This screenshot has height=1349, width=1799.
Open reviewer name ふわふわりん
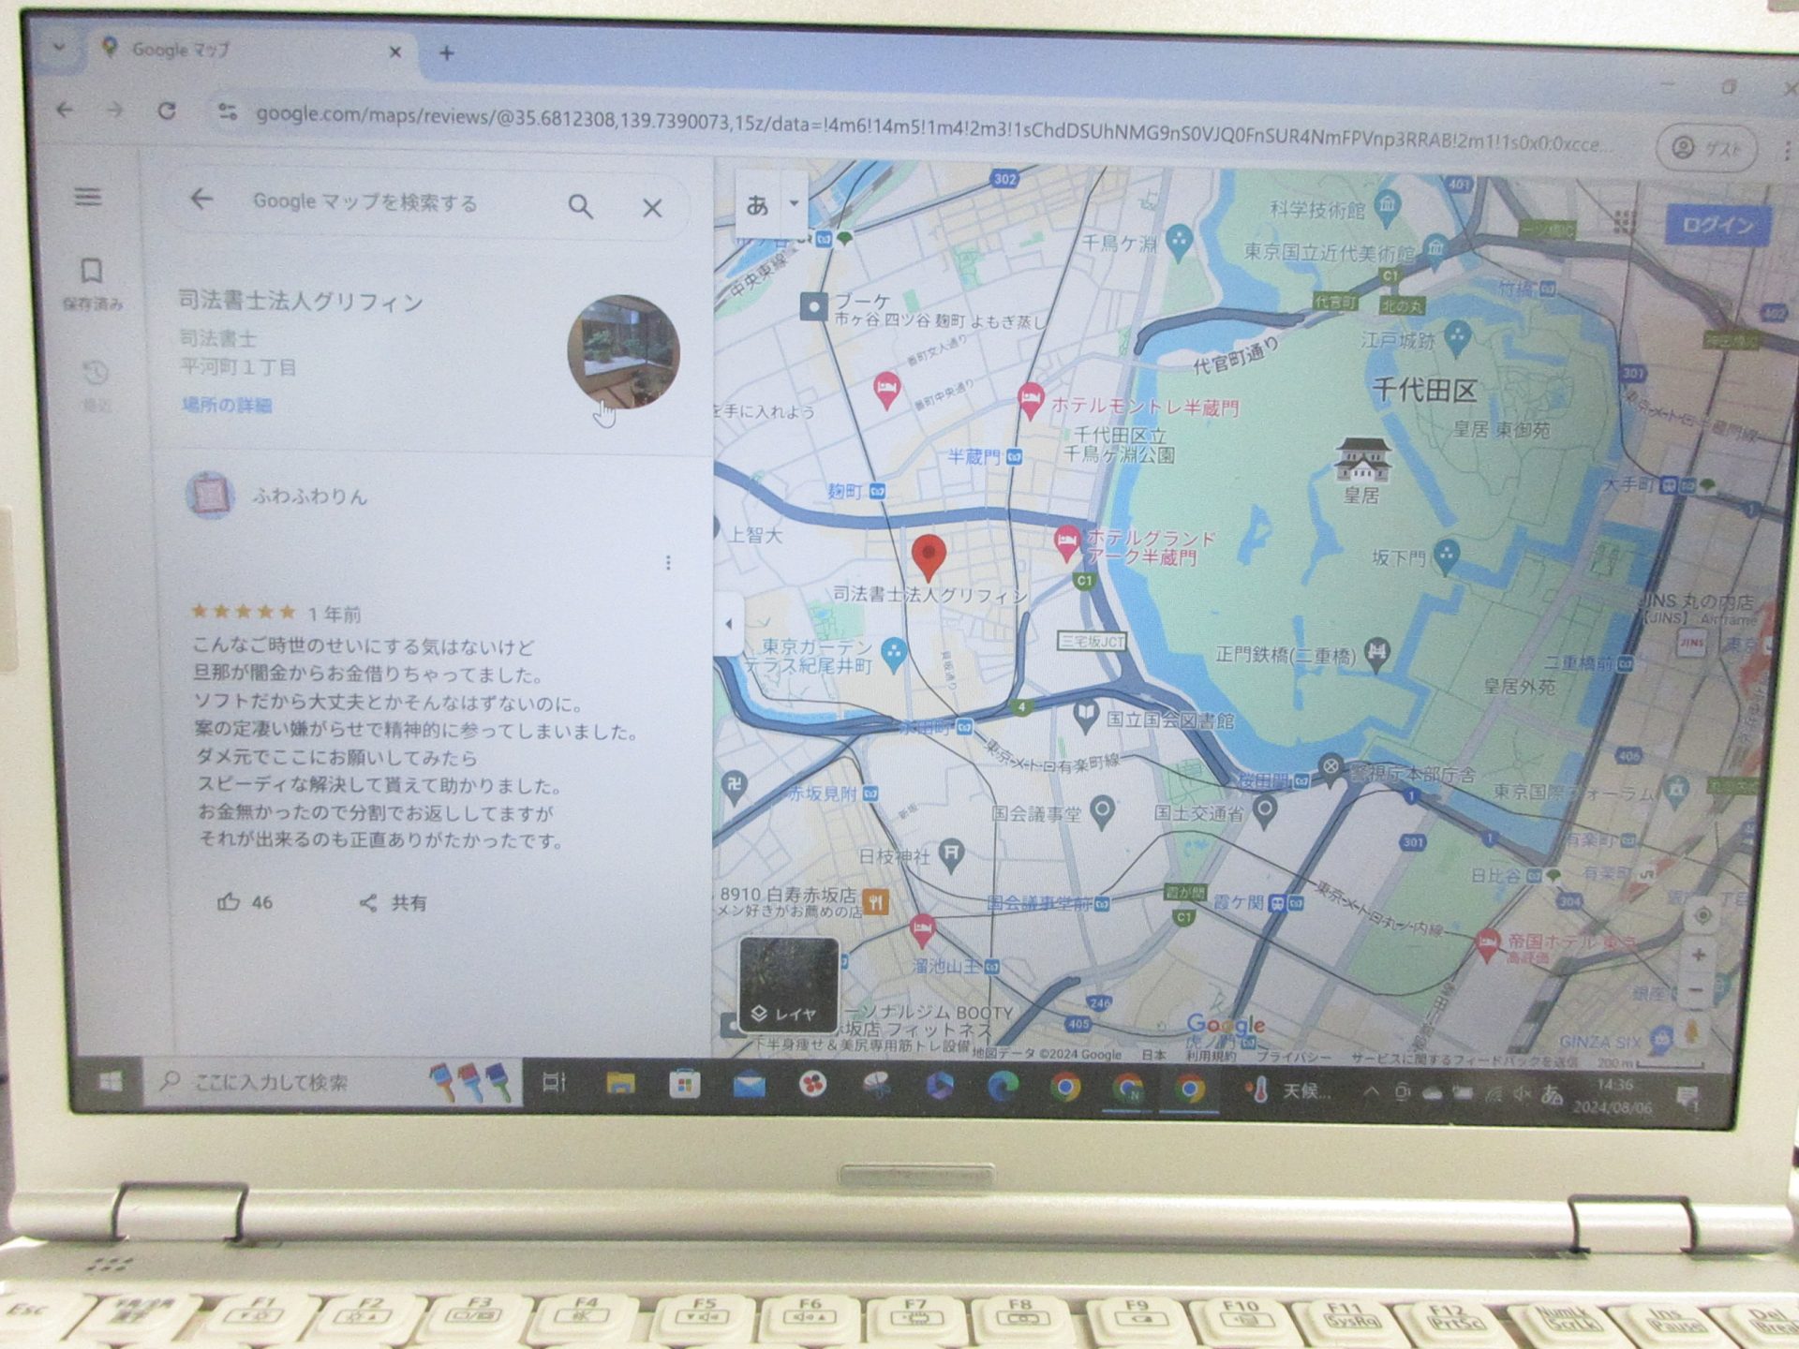click(309, 497)
